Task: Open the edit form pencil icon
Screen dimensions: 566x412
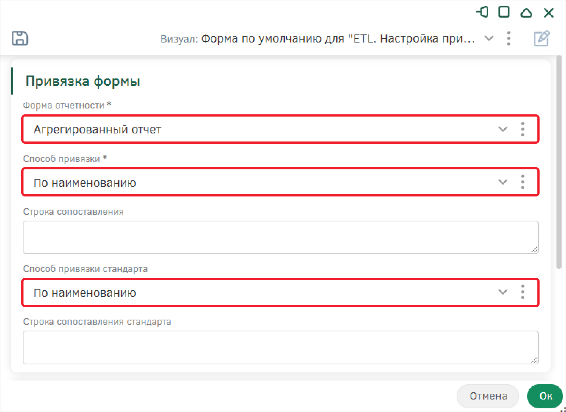Action: pos(541,38)
